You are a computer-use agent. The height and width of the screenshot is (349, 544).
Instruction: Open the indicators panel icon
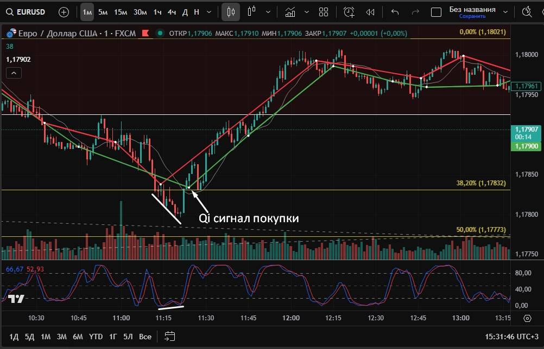click(x=290, y=11)
